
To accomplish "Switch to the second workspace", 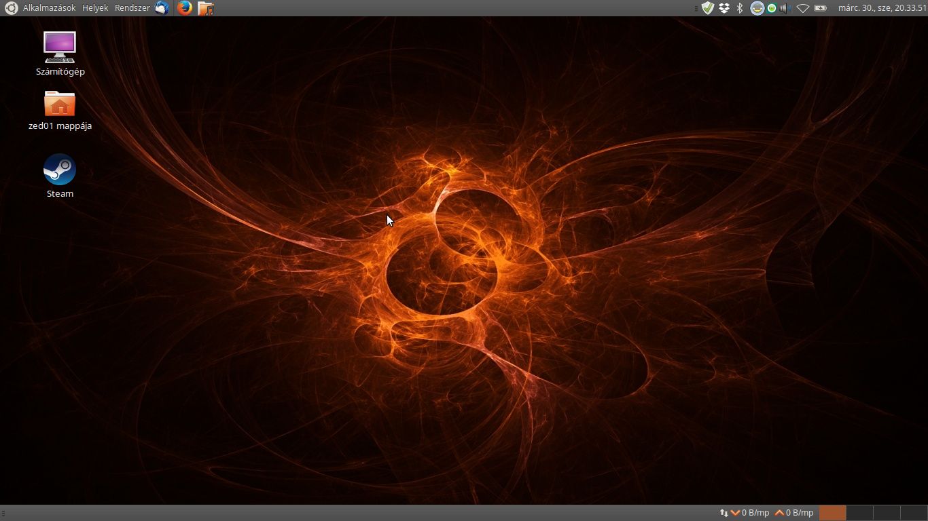I will [x=859, y=513].
